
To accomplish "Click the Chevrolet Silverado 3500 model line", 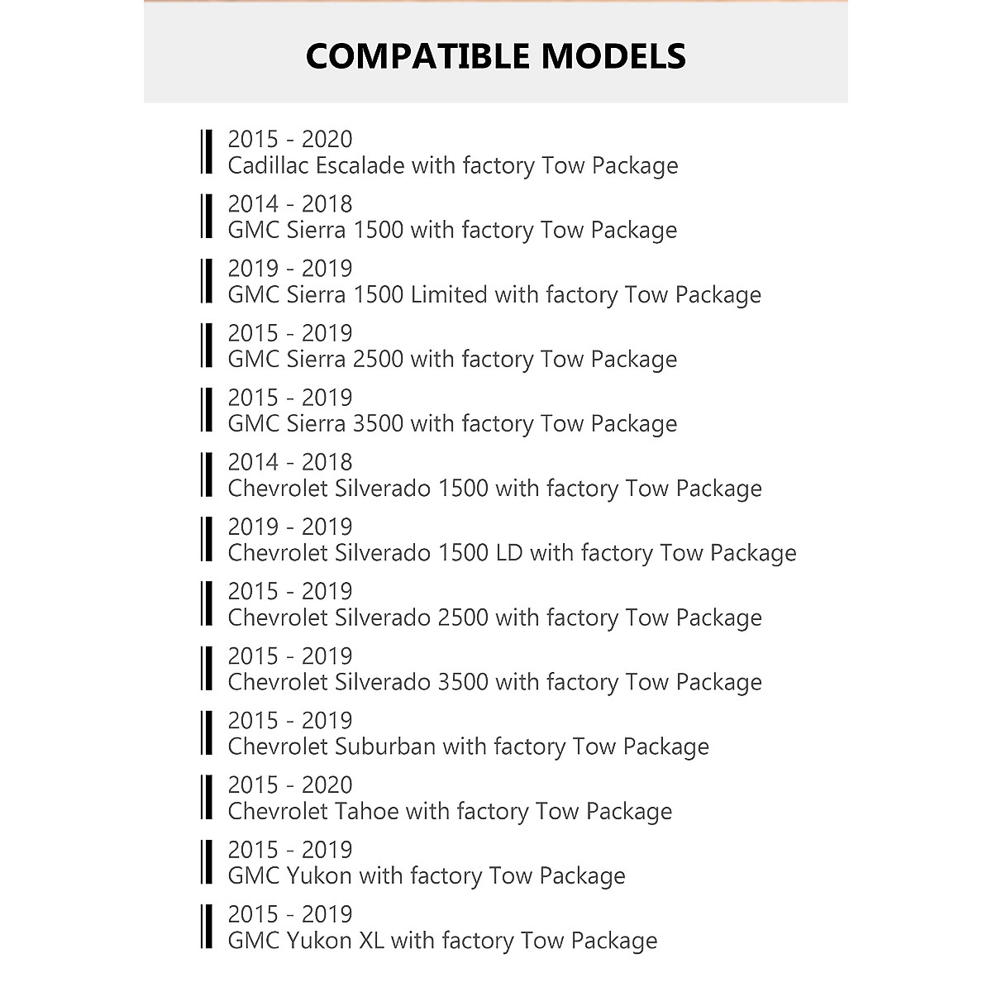I will (x=494, y=682).
